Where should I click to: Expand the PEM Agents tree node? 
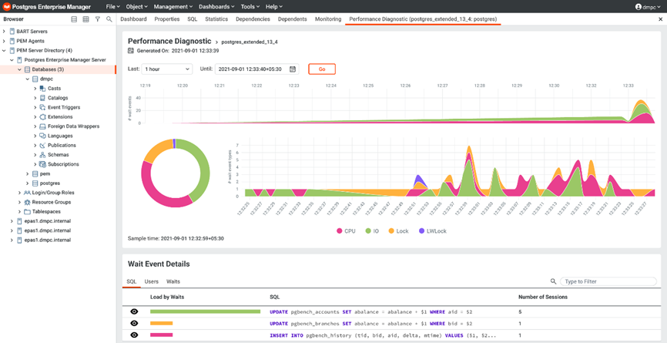point(5,41)
